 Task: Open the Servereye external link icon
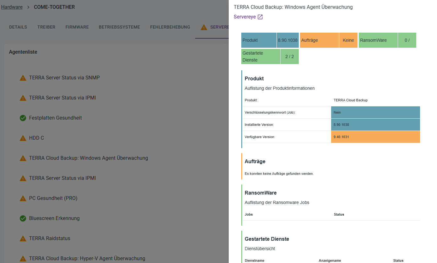pos(260,17)
